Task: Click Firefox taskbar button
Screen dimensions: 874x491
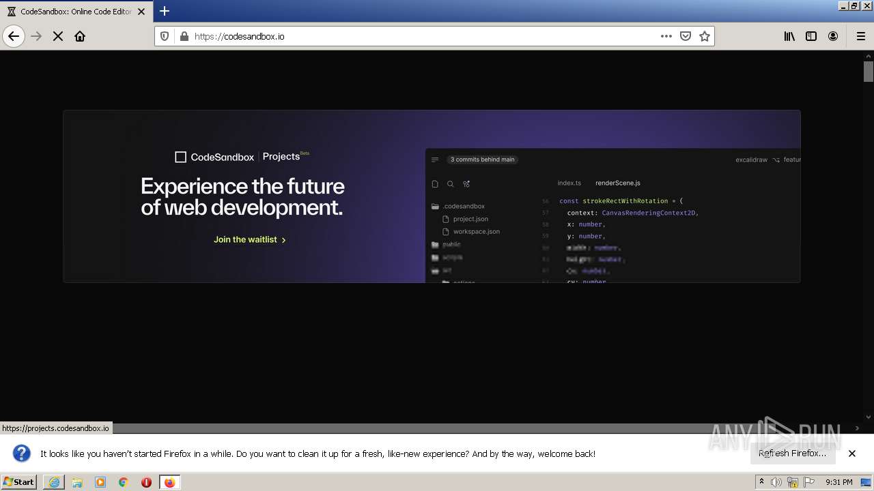Action: (169, 482)
